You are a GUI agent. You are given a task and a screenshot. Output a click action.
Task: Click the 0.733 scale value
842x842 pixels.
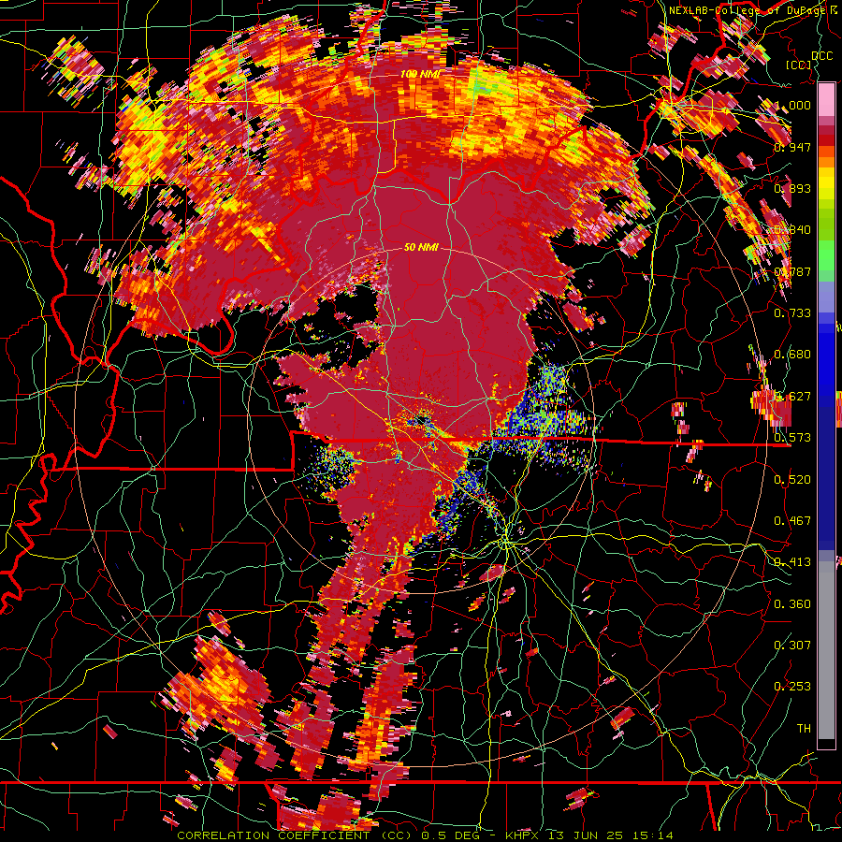[x=792, y=313]
